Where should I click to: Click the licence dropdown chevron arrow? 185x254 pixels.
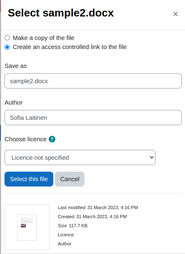click(151, 157)
